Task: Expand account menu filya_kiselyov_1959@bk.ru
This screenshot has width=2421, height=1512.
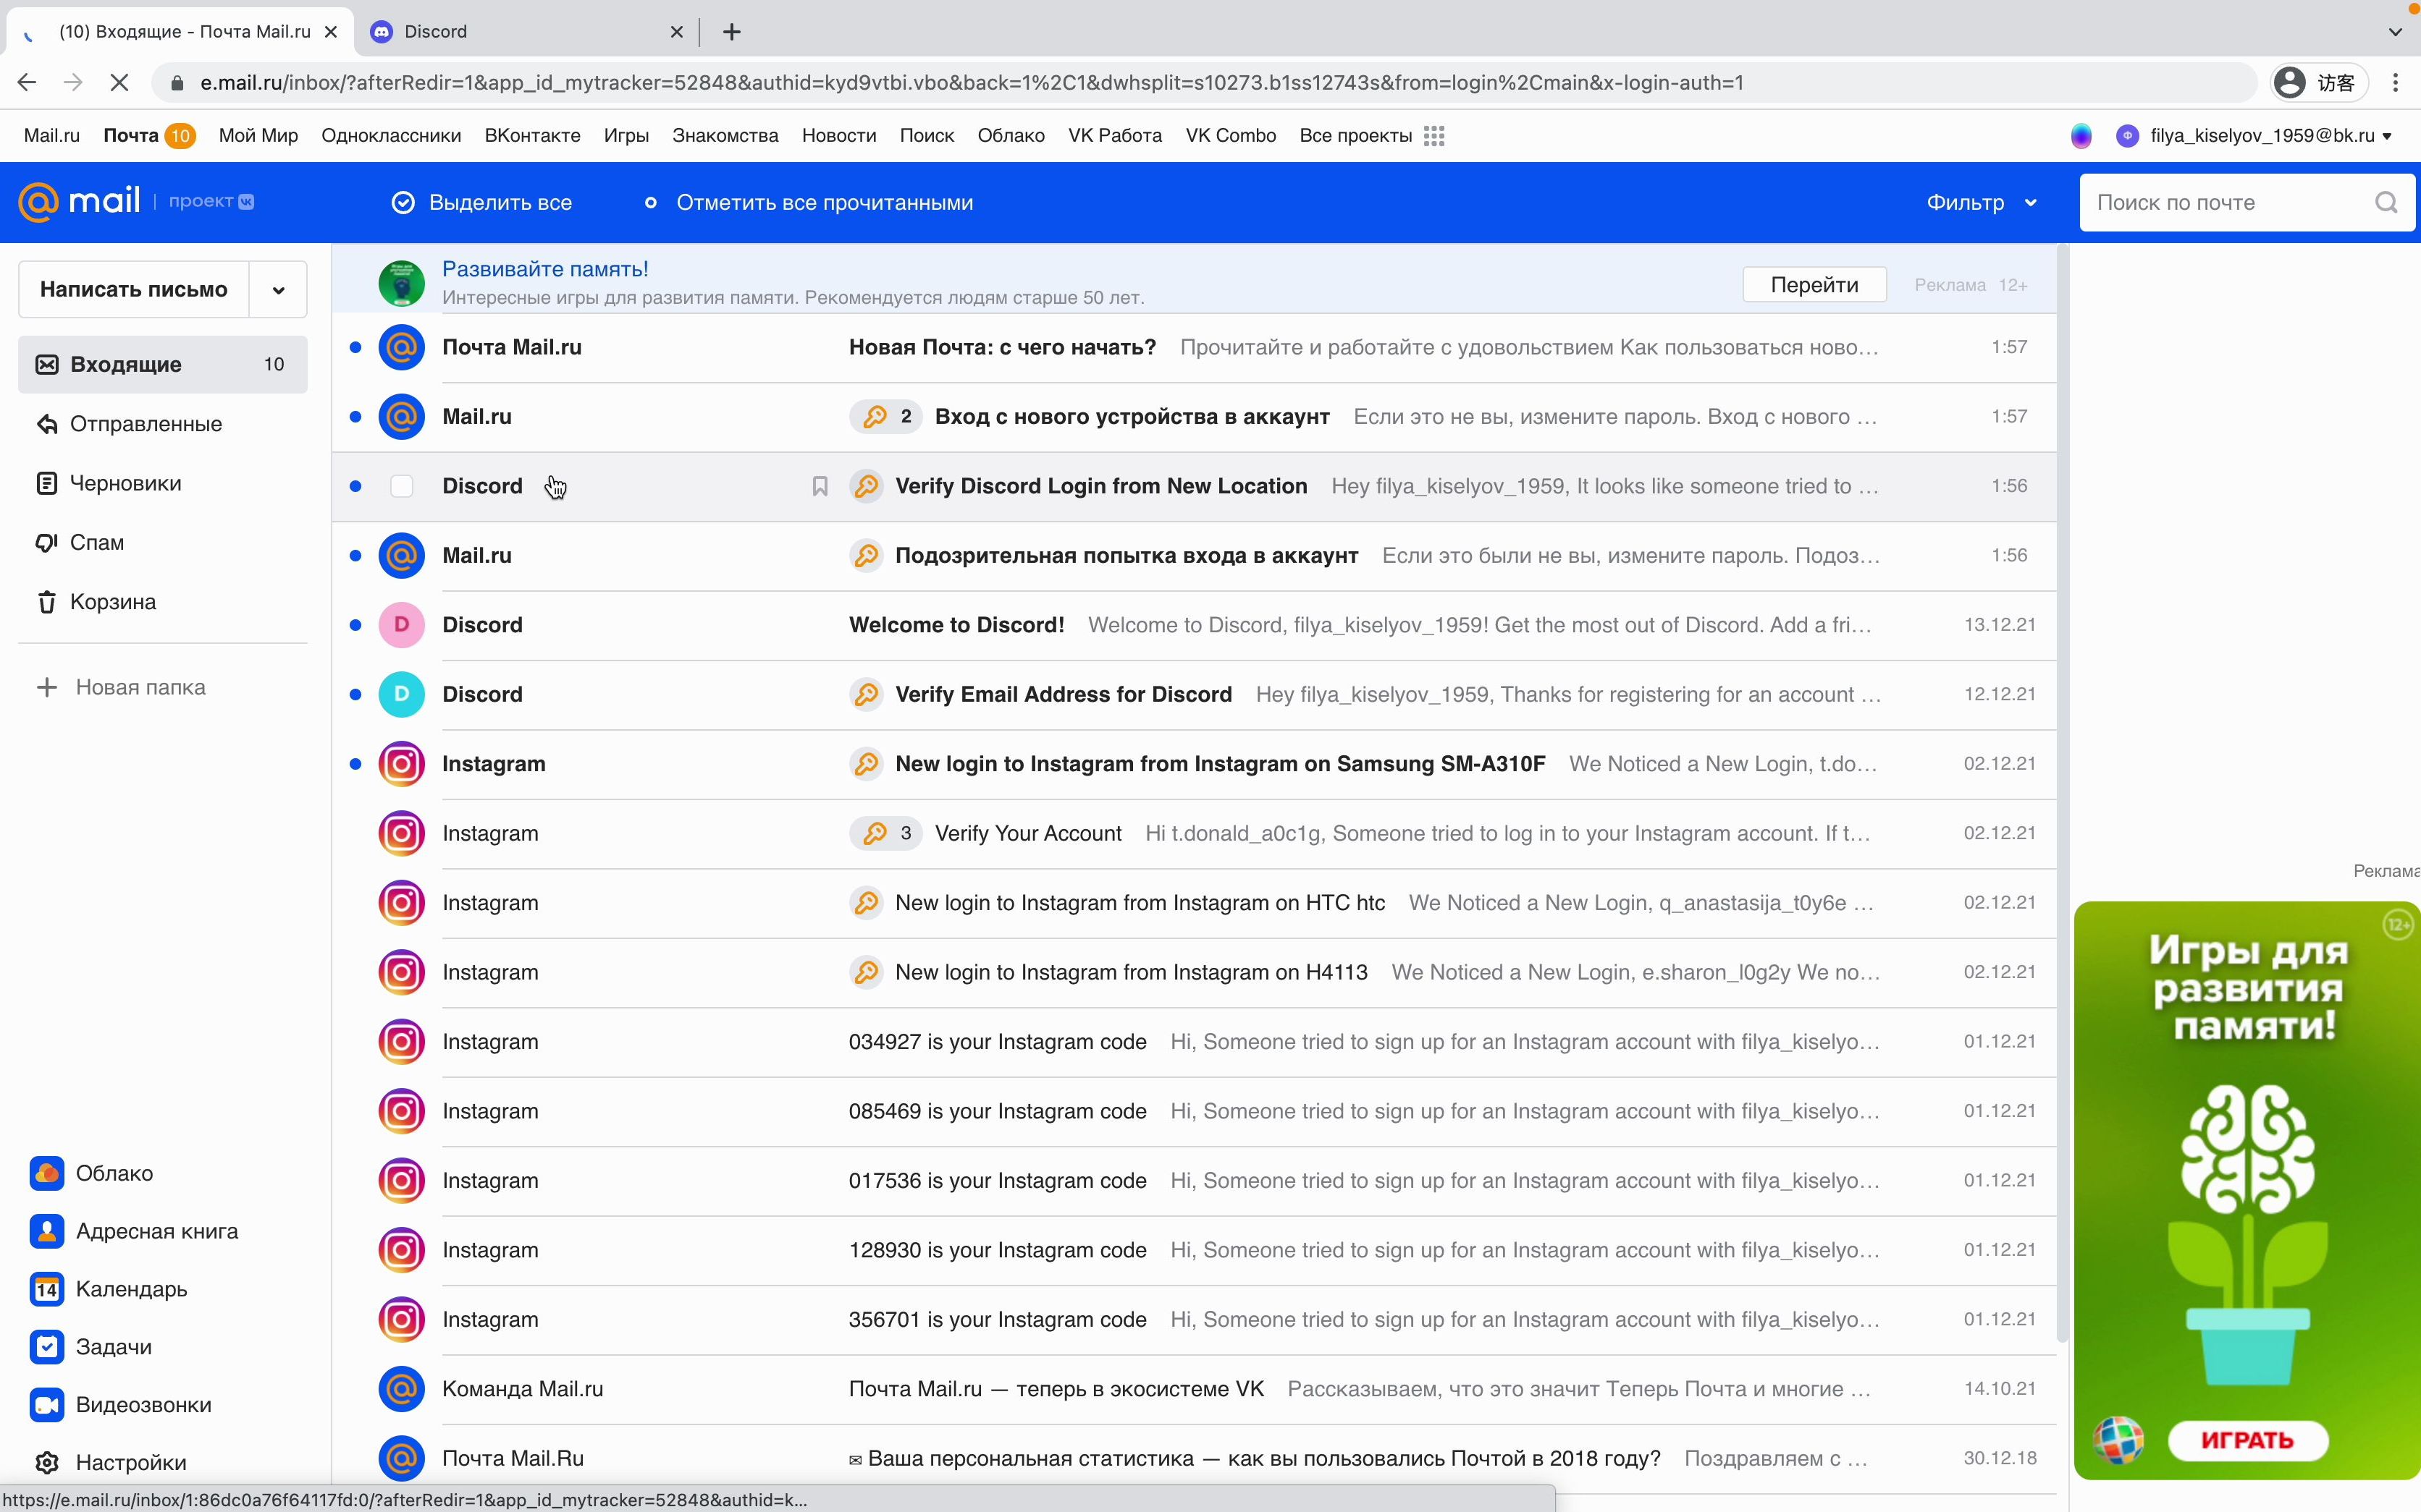Action: 2254,136
